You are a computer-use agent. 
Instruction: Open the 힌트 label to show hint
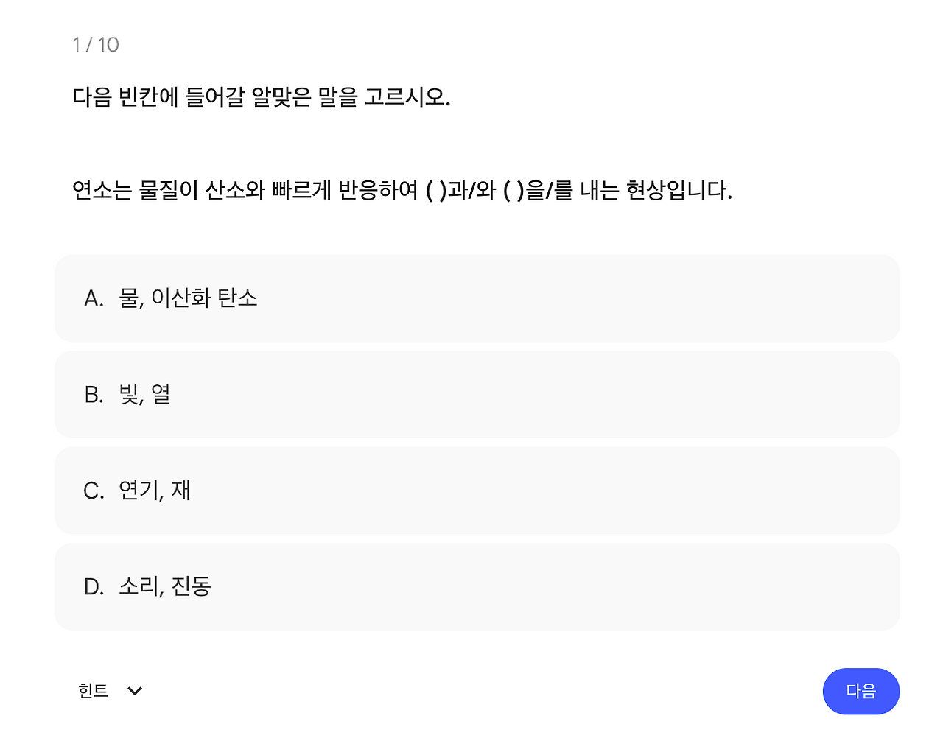click(x=94, y=691)
